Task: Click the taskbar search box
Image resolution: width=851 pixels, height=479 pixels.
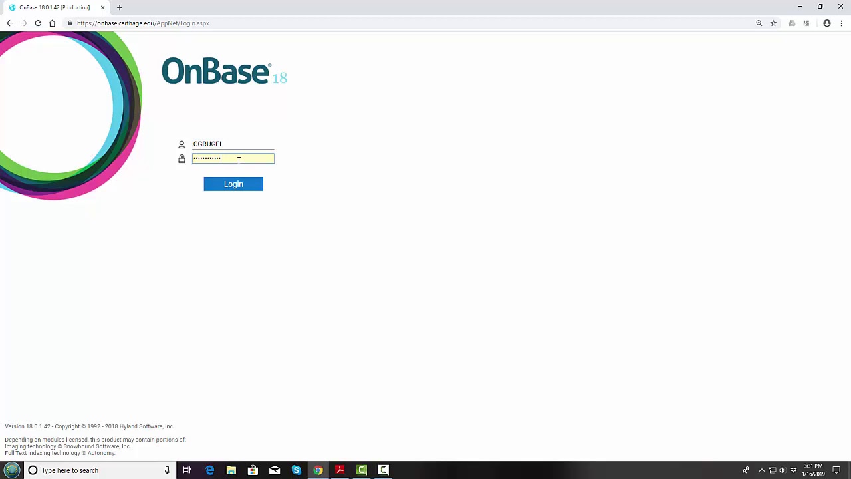Action: pos(100,470)
